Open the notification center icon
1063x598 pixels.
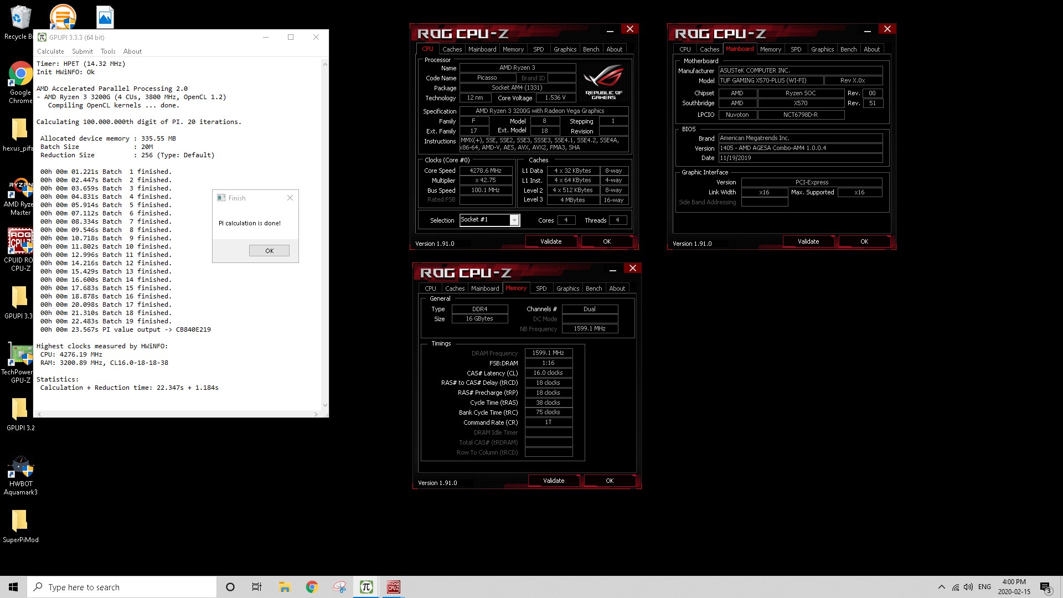point(1045,587)
